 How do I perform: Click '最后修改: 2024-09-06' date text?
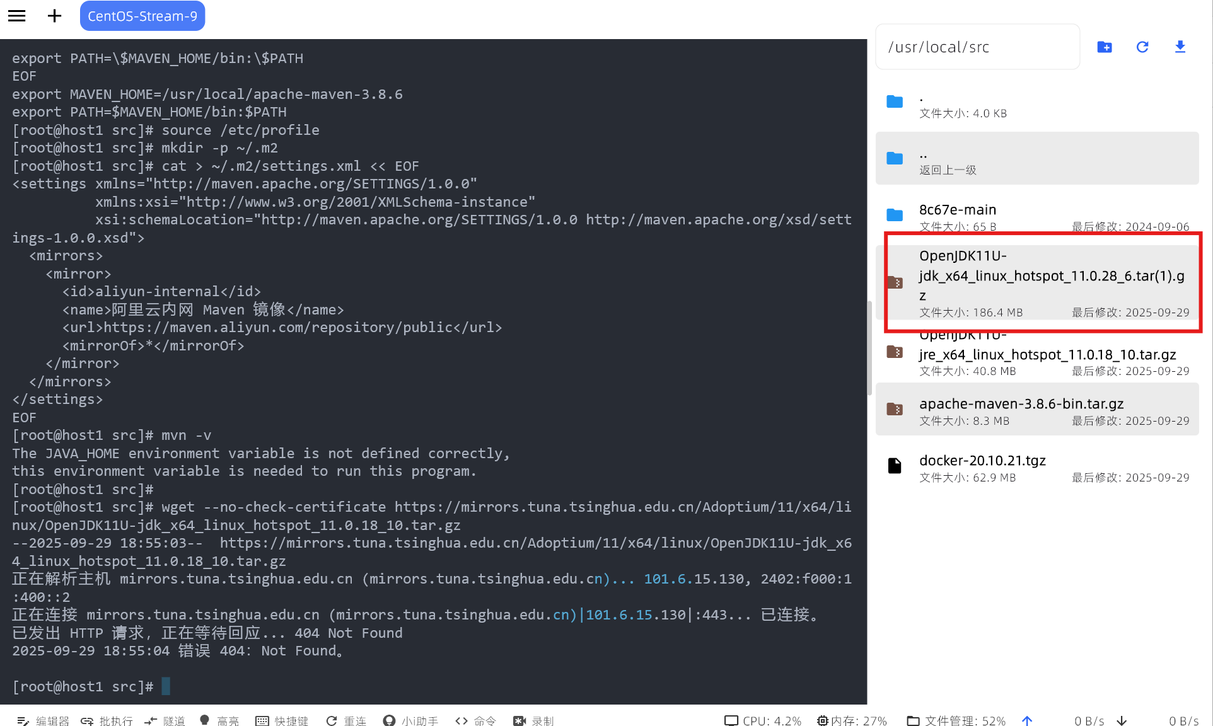click(x=1130, y=226)
